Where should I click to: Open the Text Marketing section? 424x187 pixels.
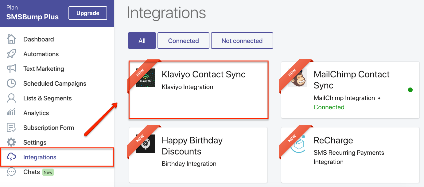coord(44,69)
